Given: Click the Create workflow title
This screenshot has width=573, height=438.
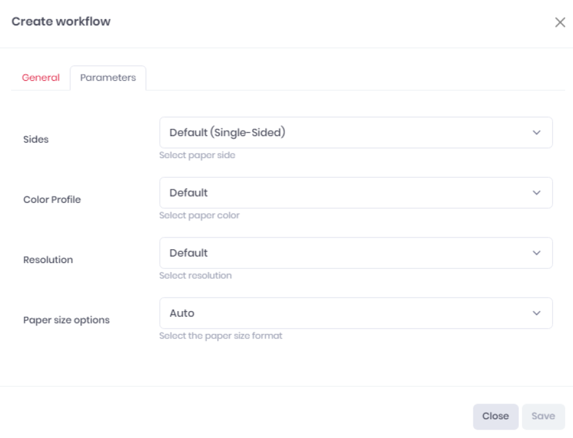Looking at the screenshot, I should coord(61,21).
